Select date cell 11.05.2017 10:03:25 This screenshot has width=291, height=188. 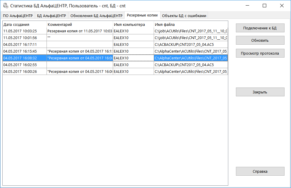tap(24, 31)
